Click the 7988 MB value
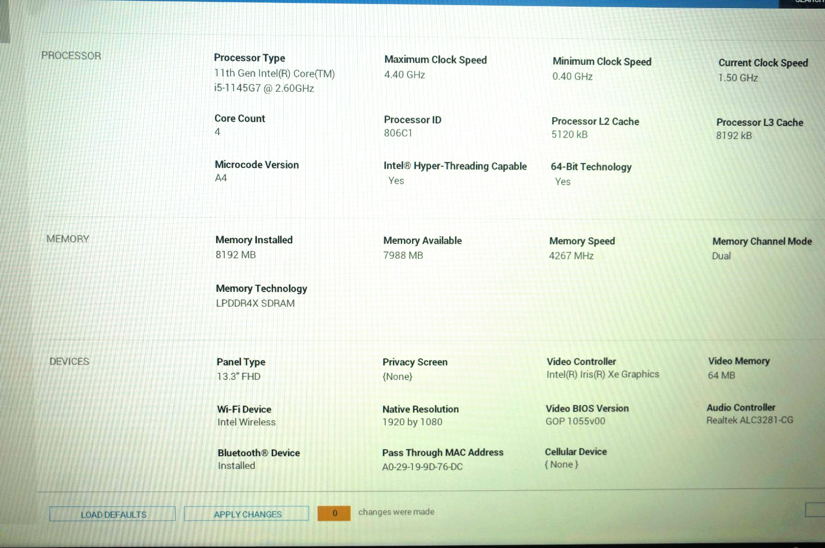This screenshot has width=825, height=548. (x=403, y=255)
